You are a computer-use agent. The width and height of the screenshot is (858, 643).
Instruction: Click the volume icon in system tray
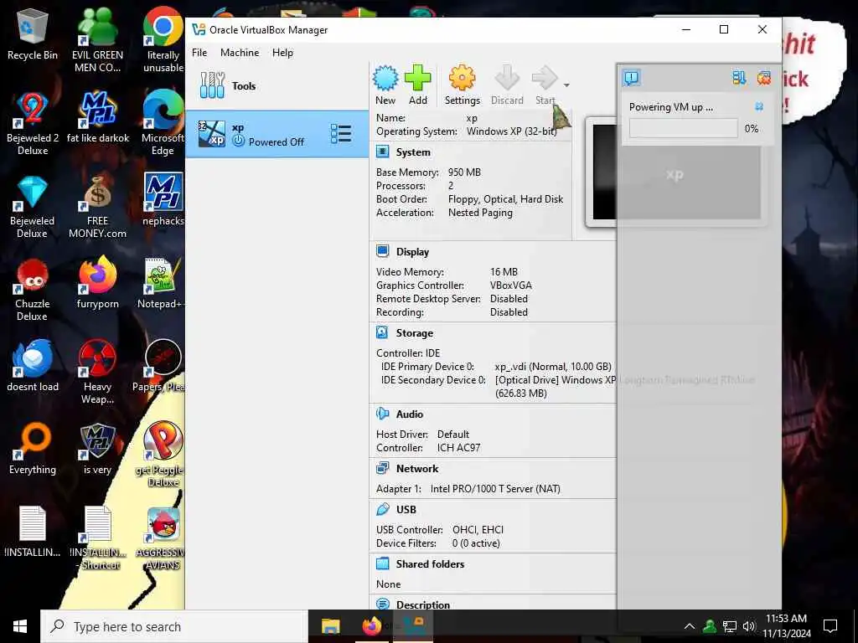[x=749, y=626]
